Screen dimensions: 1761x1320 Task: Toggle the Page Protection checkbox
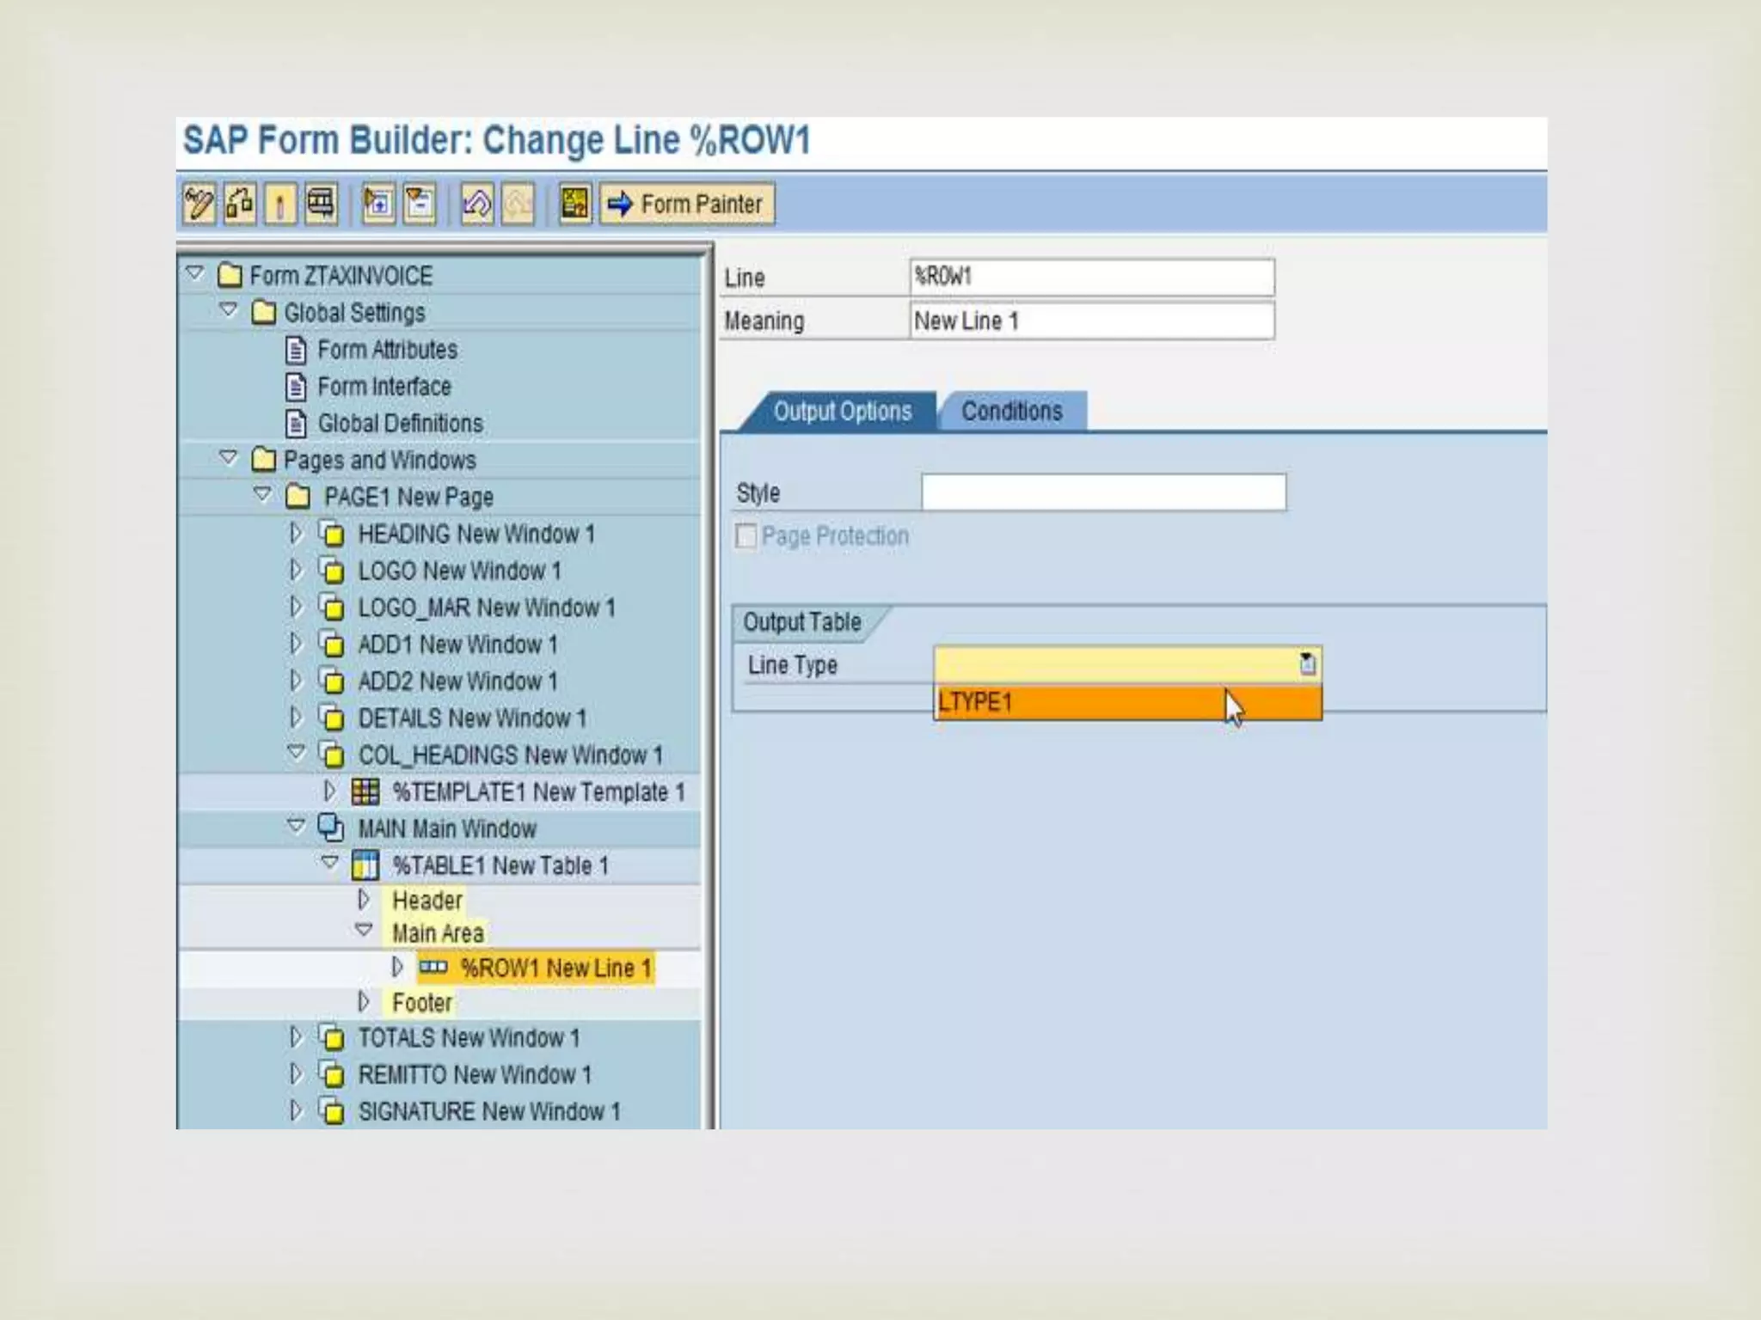[x=746, y=536]
